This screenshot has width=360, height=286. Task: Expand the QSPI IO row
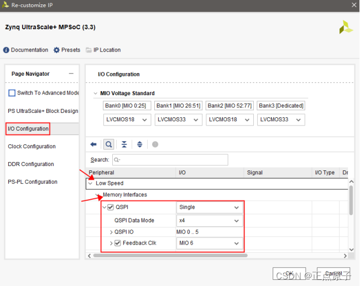click(111, 232)
